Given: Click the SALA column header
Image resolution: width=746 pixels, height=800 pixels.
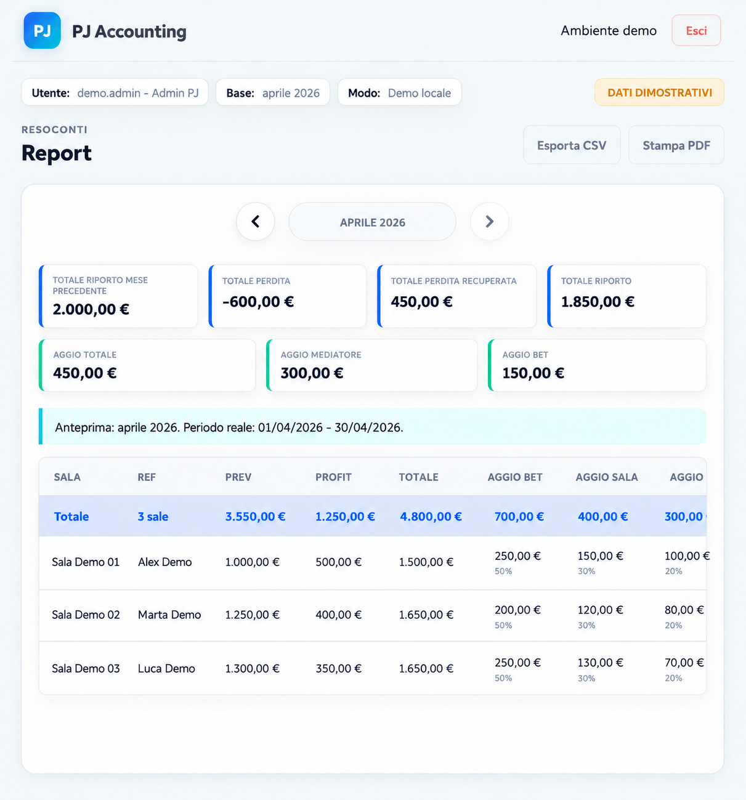Looking at the screenshot, I should click(67, 477).
